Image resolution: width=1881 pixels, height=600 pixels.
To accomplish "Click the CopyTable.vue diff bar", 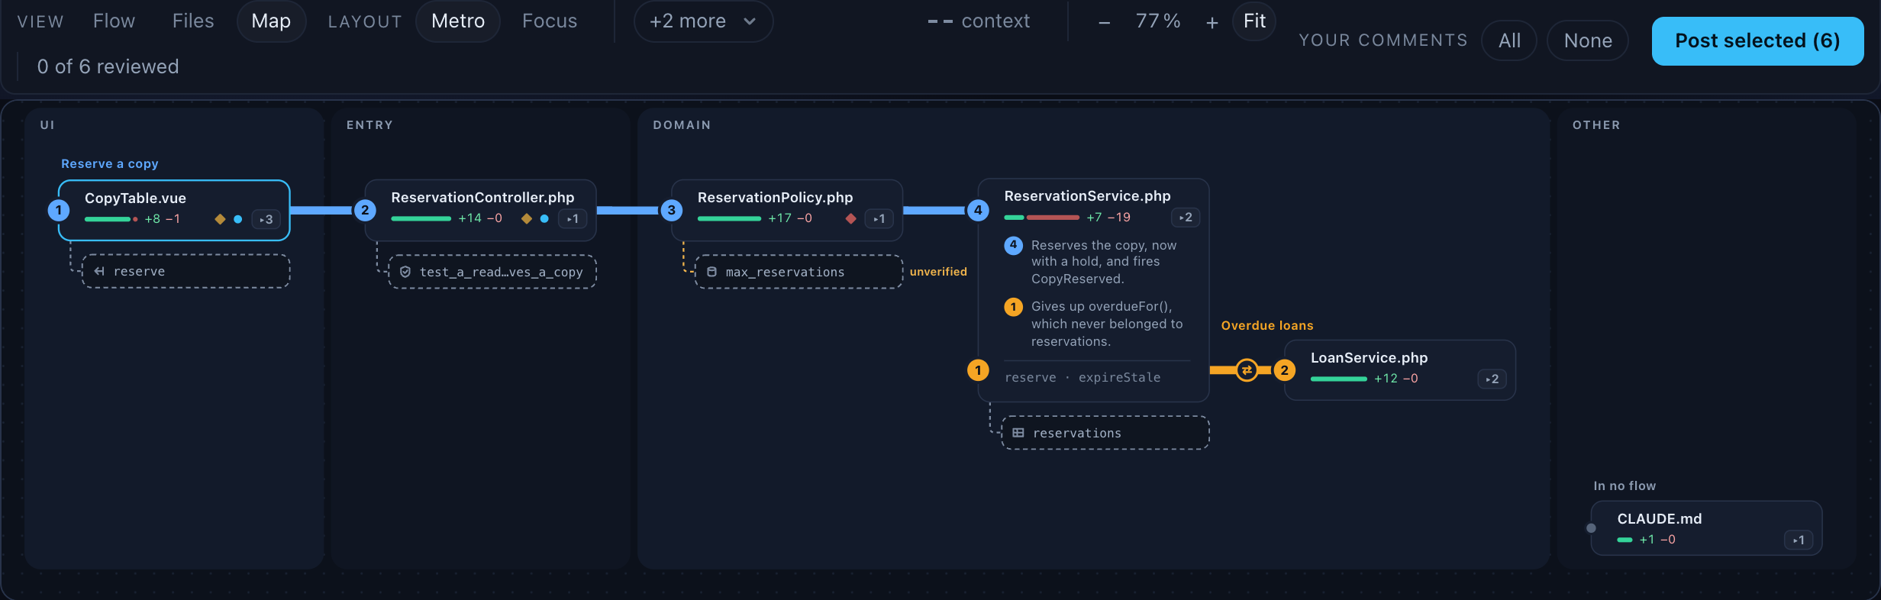I will click(x=111, y=219).
